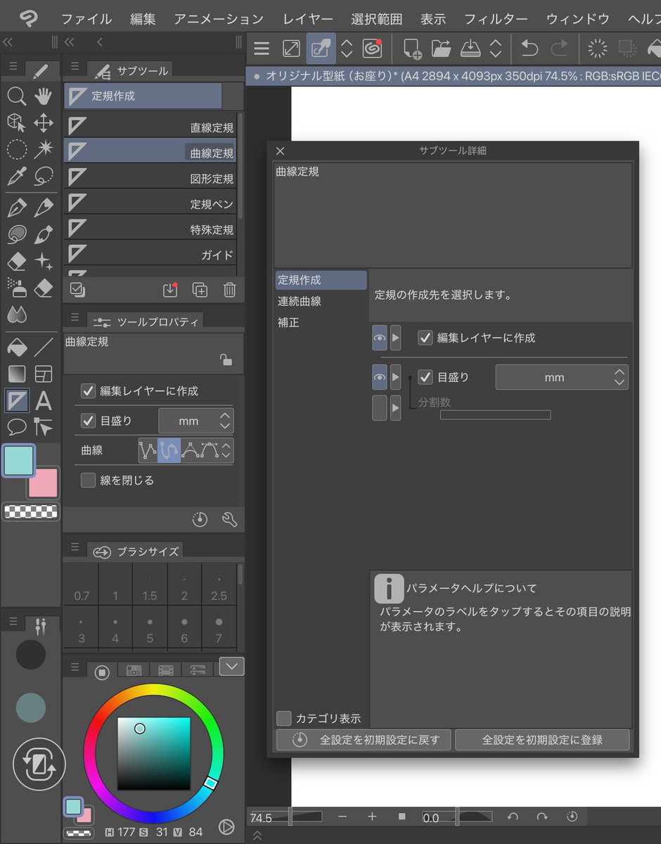Select the Balloon tool
This screenshot has height=844, width=661.
click(x=16, y=426)
